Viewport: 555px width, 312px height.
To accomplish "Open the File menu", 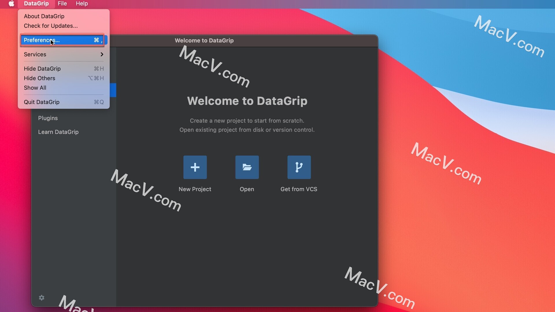I will tap(62, 4).
